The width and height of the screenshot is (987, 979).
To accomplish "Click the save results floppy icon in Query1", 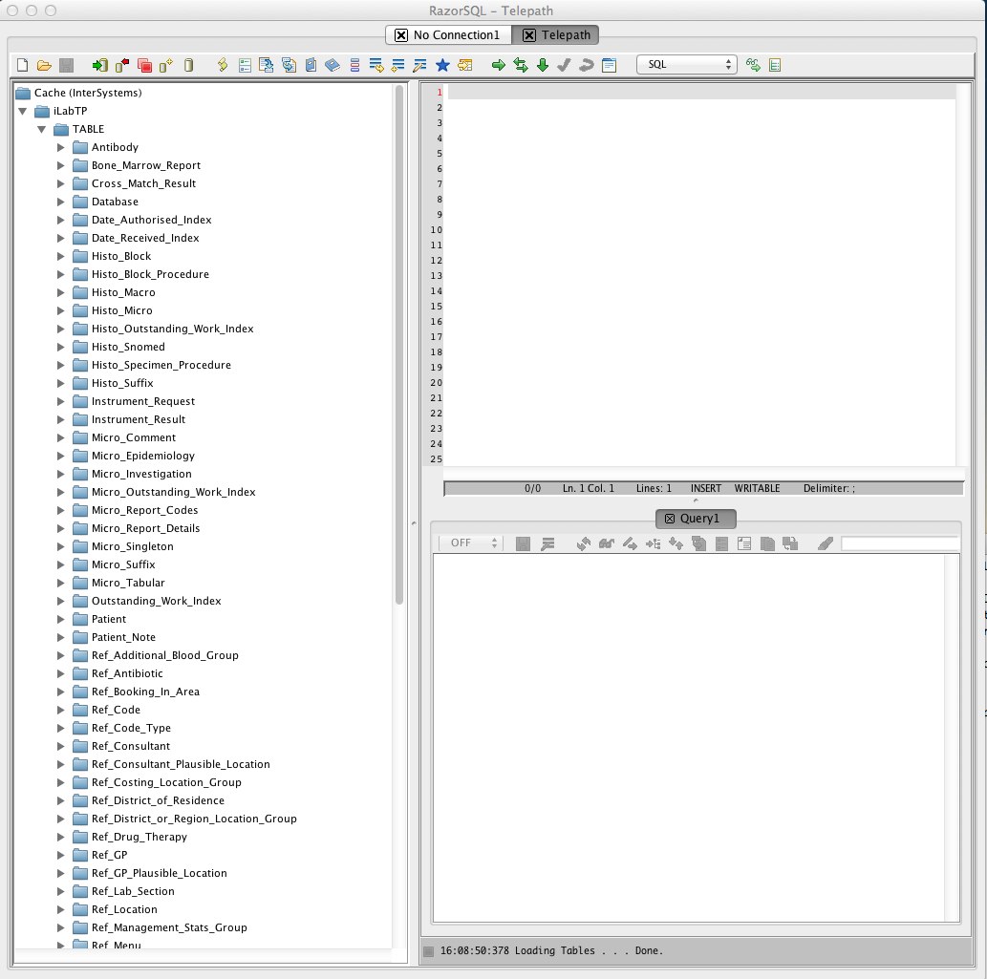I will tap(523, 543).
